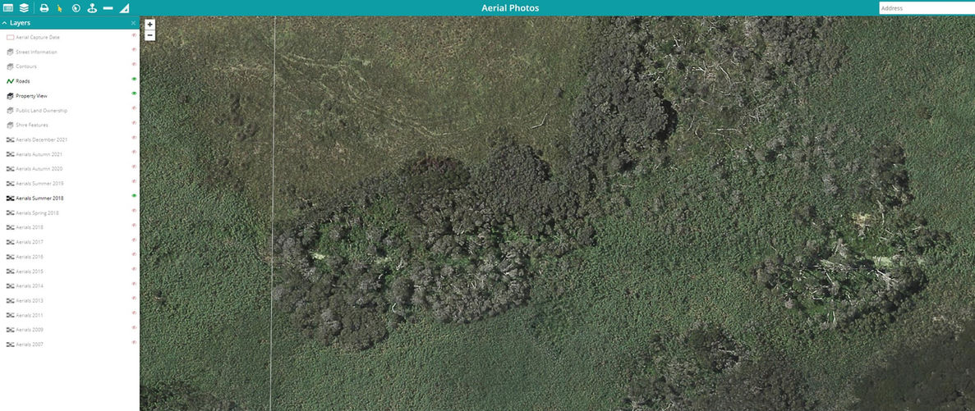Show the Aerials 2011 layer eye
This screenshot has height=411, width=975.
(134, 313)
